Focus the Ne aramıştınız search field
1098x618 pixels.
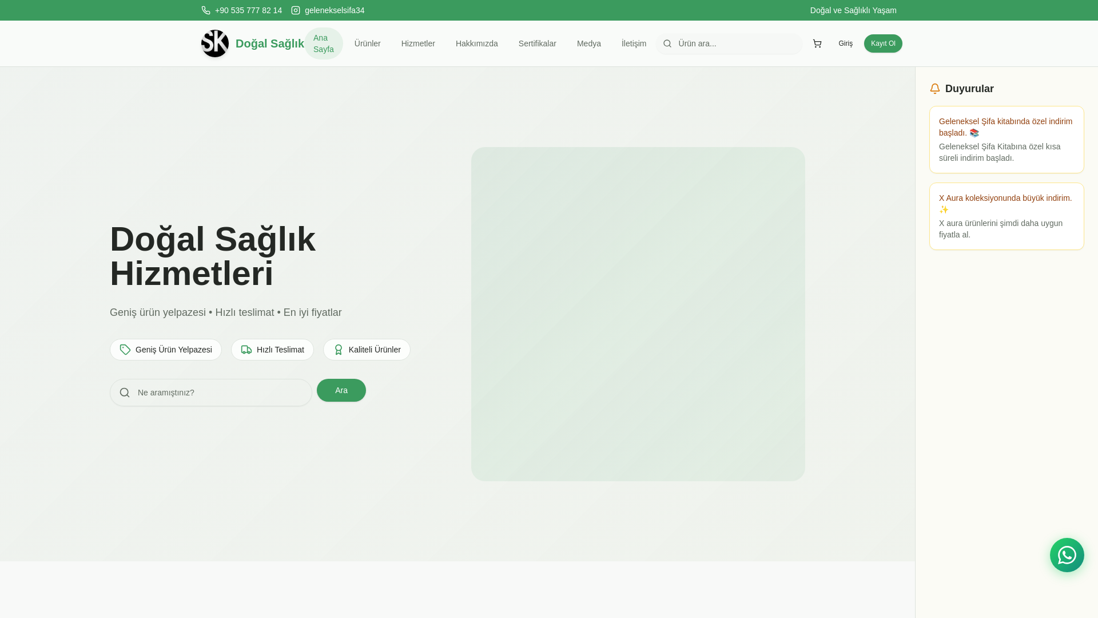pyautogui.click(x=211, y=393)
